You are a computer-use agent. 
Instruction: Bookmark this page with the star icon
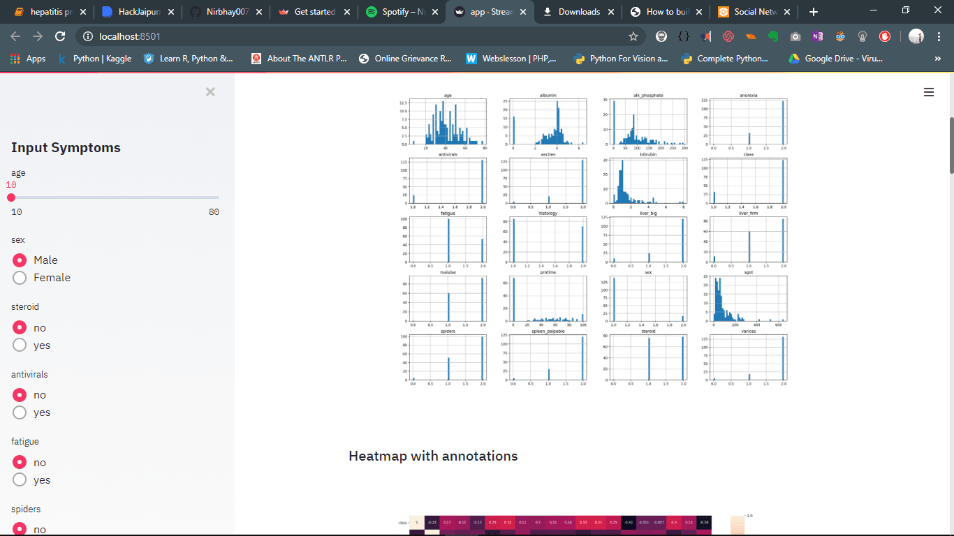(x=633, y=36)
